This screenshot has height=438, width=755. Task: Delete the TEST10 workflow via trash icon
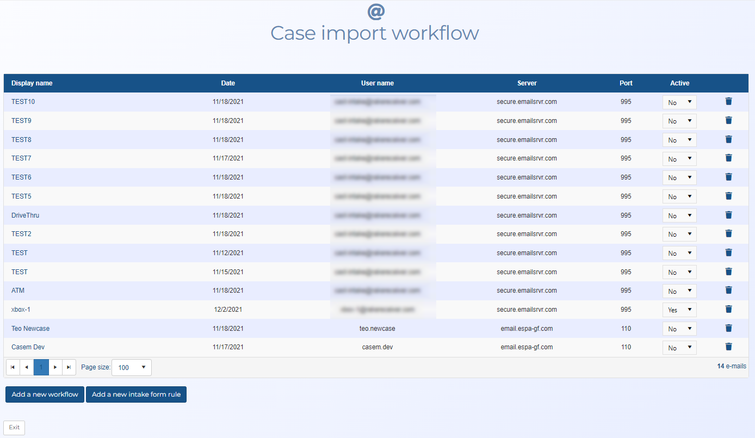point(728,102)
